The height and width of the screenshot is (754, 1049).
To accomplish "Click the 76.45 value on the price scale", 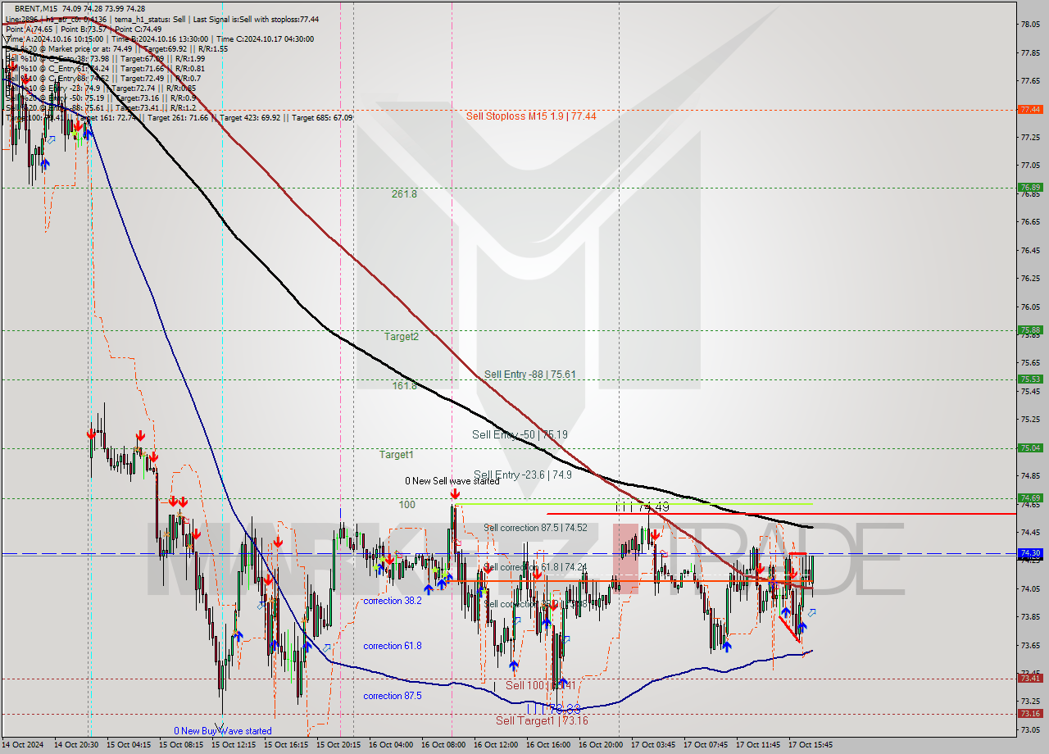I will pyautogui.click(x=1030, y=250).
